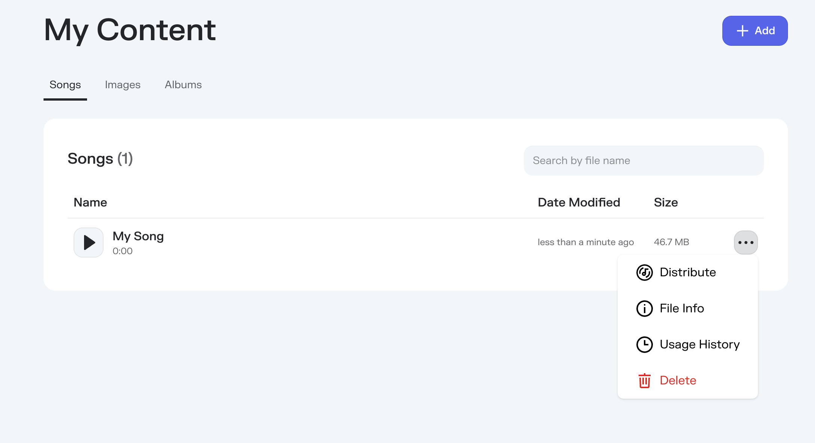This screenshot has height=443, width=815.
Task: Click the Usage History clock icon
Action: point(644,345)
